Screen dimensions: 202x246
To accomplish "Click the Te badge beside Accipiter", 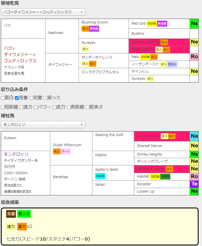I will pos(194,184).
